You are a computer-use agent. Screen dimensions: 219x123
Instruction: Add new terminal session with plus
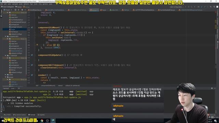click(19, 88)
